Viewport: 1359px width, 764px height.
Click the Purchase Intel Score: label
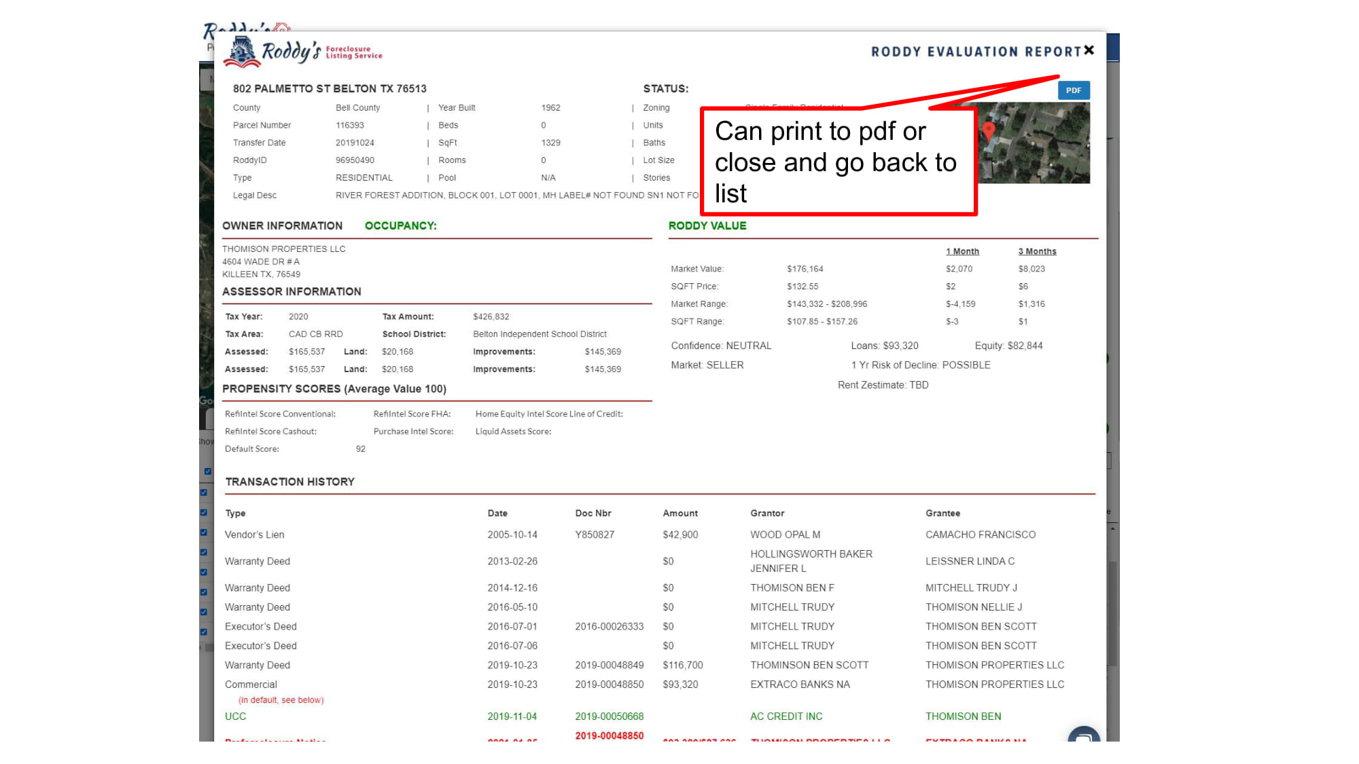coord(413,432)
